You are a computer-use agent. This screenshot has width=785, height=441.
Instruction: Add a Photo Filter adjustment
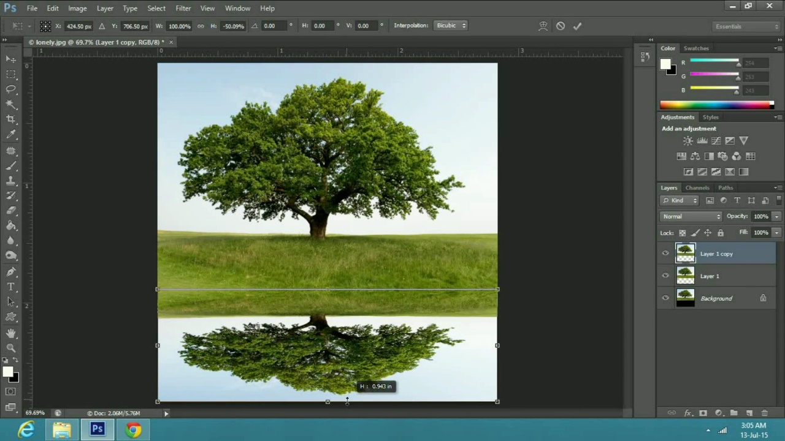[x=722, y=156]
